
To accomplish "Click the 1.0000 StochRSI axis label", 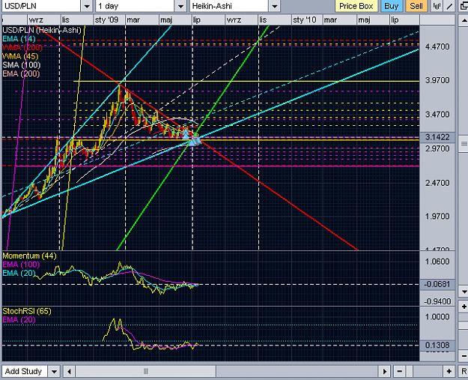I will point(437,316).
